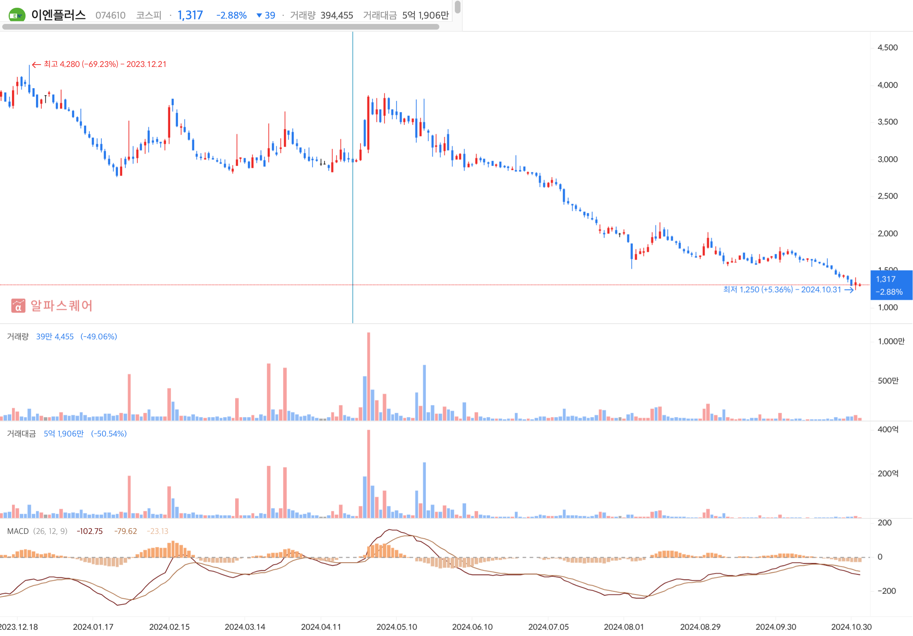The image size is (913, 636).
Task: Click the 4,000 price axis label
Action: 887,85
